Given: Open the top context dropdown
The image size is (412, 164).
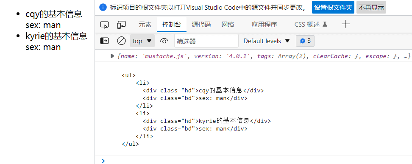Looking at the screenshot, I should [x=142, y=41].
